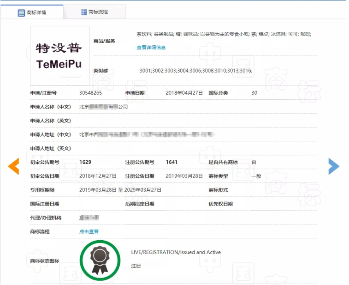Click the 后期指定日期 label
This screenshot has width=349, height=285.
click(140, 204)
